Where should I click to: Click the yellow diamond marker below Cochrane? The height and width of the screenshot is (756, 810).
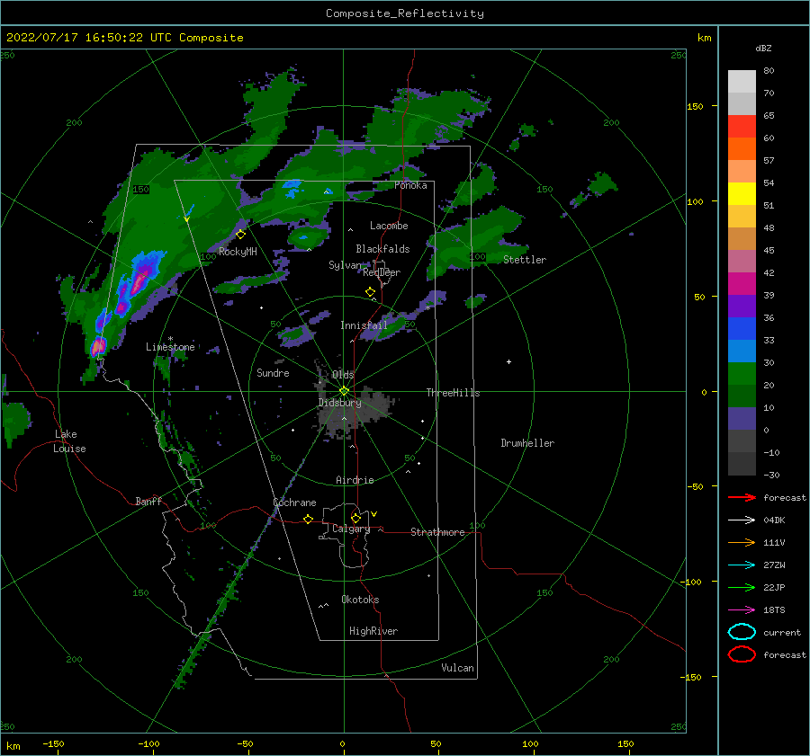[x=308, y=519]
